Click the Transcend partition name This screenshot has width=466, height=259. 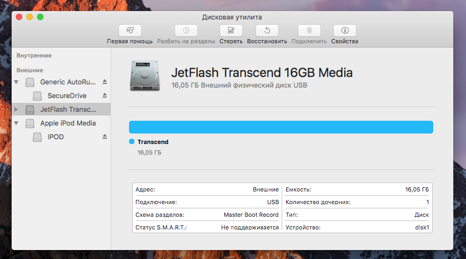point(153,142)
